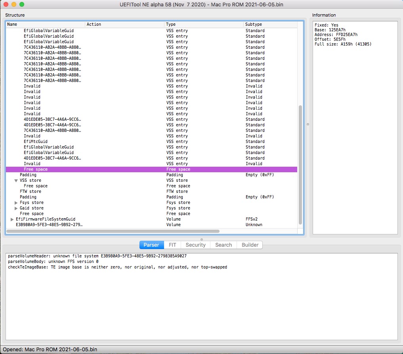Click the parseVolumeHeader message line
Viewport: 403px width, 354px height.
point(97,256)
